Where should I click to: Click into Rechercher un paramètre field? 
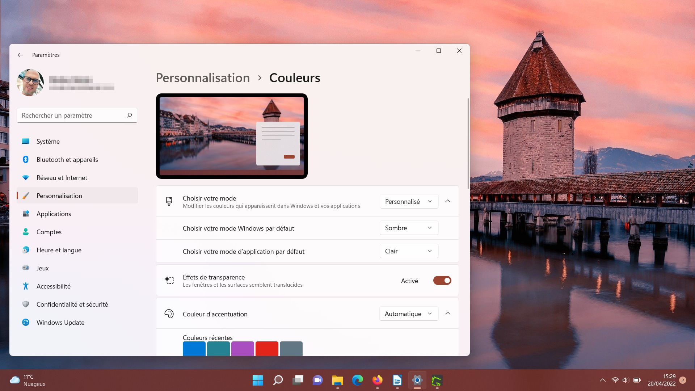pos(77,115)
